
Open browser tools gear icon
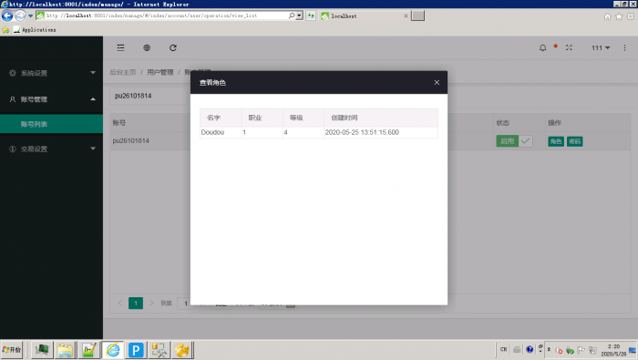coord(631,16)
